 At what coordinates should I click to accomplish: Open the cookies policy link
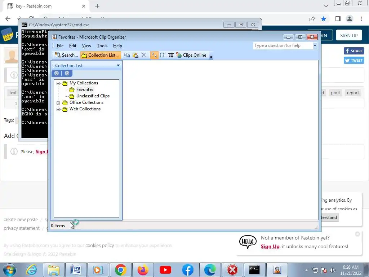pyautogui.click(x=99, y=245)
